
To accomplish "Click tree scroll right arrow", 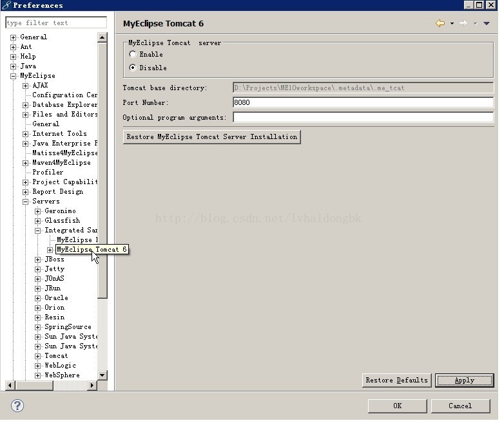I will point(92,385).
